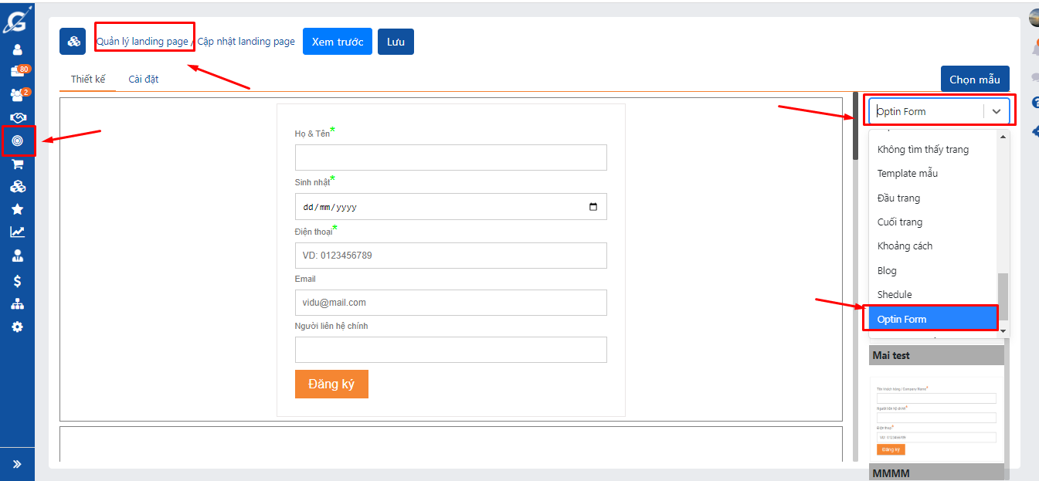
Task: Click the 'Xem trước' preview button
Action: pyautogui.click(x=338, y=42)
